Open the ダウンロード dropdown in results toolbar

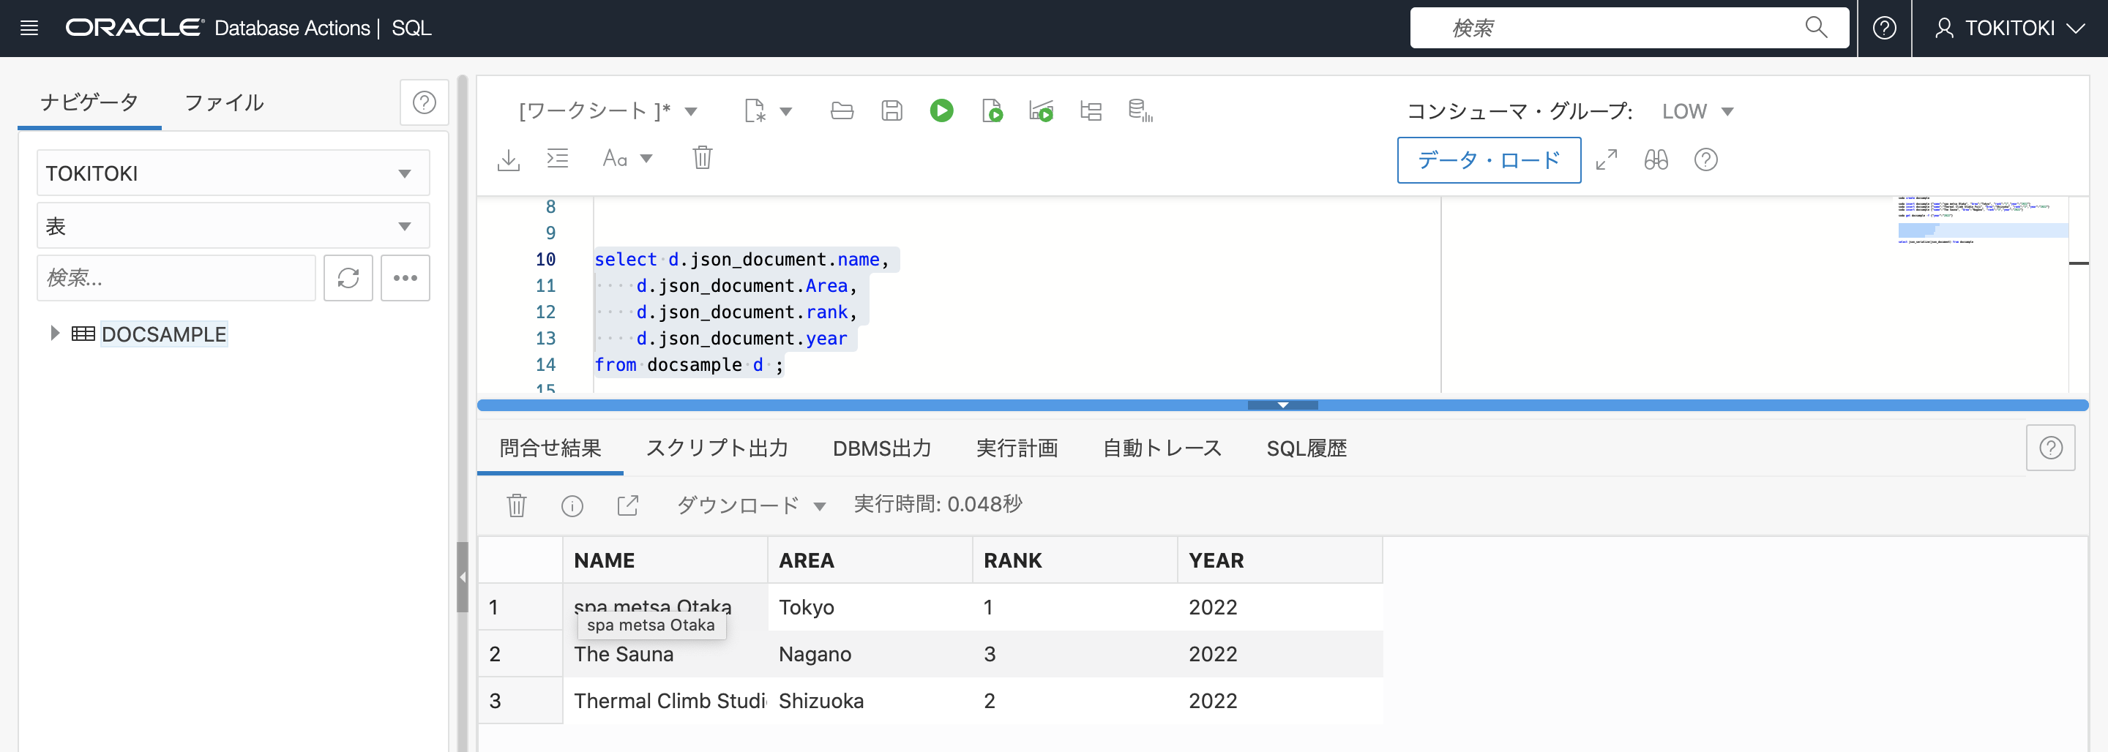click(x=750, y=505)
